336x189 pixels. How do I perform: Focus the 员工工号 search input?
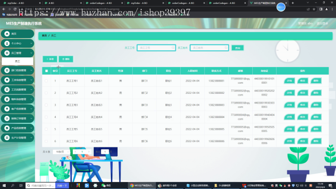tap(156, 48)
